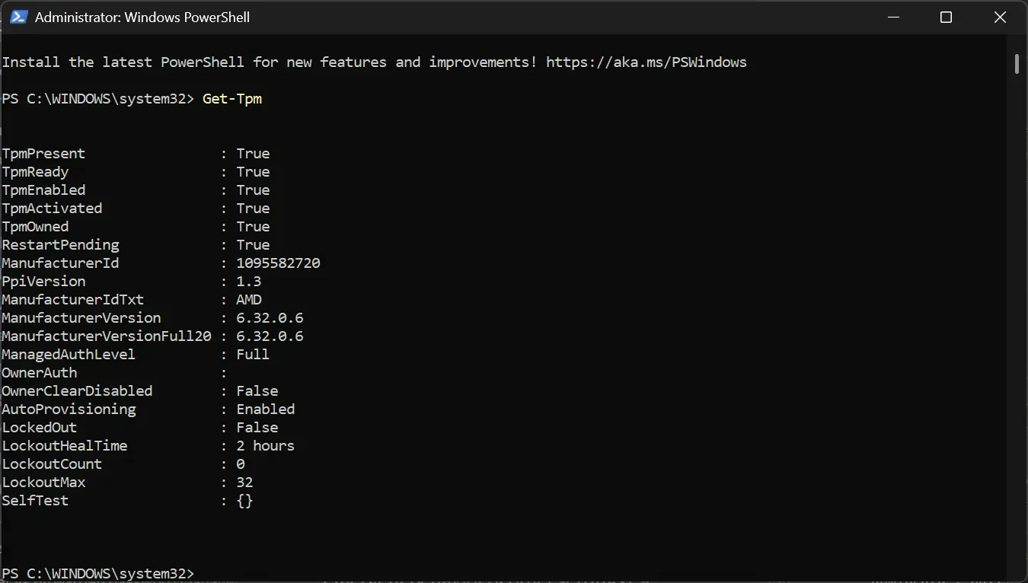Click the OwnerClearDisabled property name
The width and height of the screenshot is (1028, 583).
click(77, 391)
